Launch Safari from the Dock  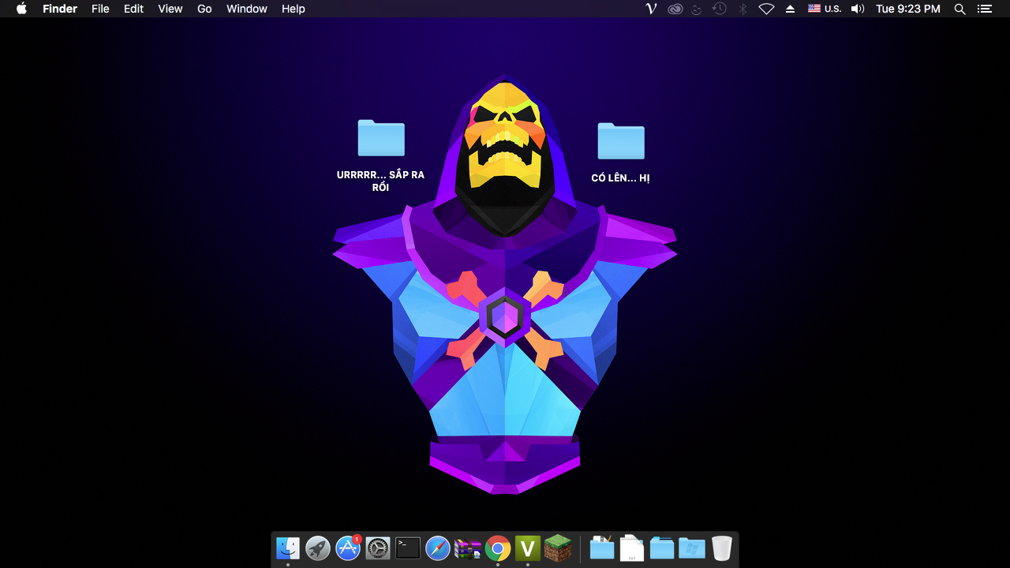[x=438, y=548]
